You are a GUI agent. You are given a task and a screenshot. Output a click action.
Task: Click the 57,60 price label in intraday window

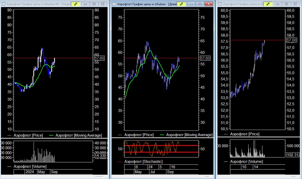coord(292,40)
